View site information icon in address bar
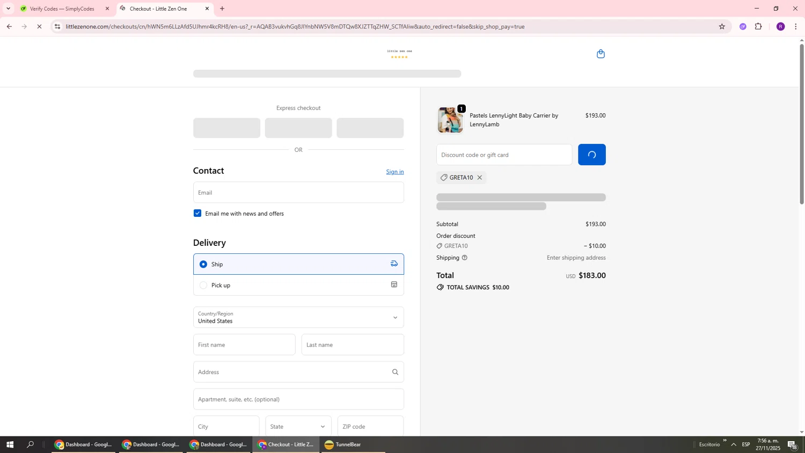The image size is (805, 453). pos(57,26)
